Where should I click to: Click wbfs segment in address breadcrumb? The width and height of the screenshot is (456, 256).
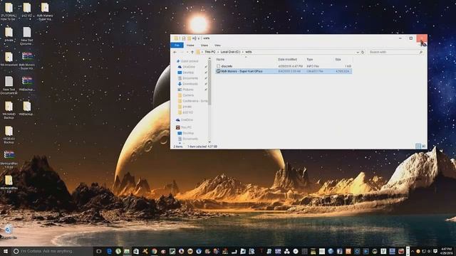249,52
